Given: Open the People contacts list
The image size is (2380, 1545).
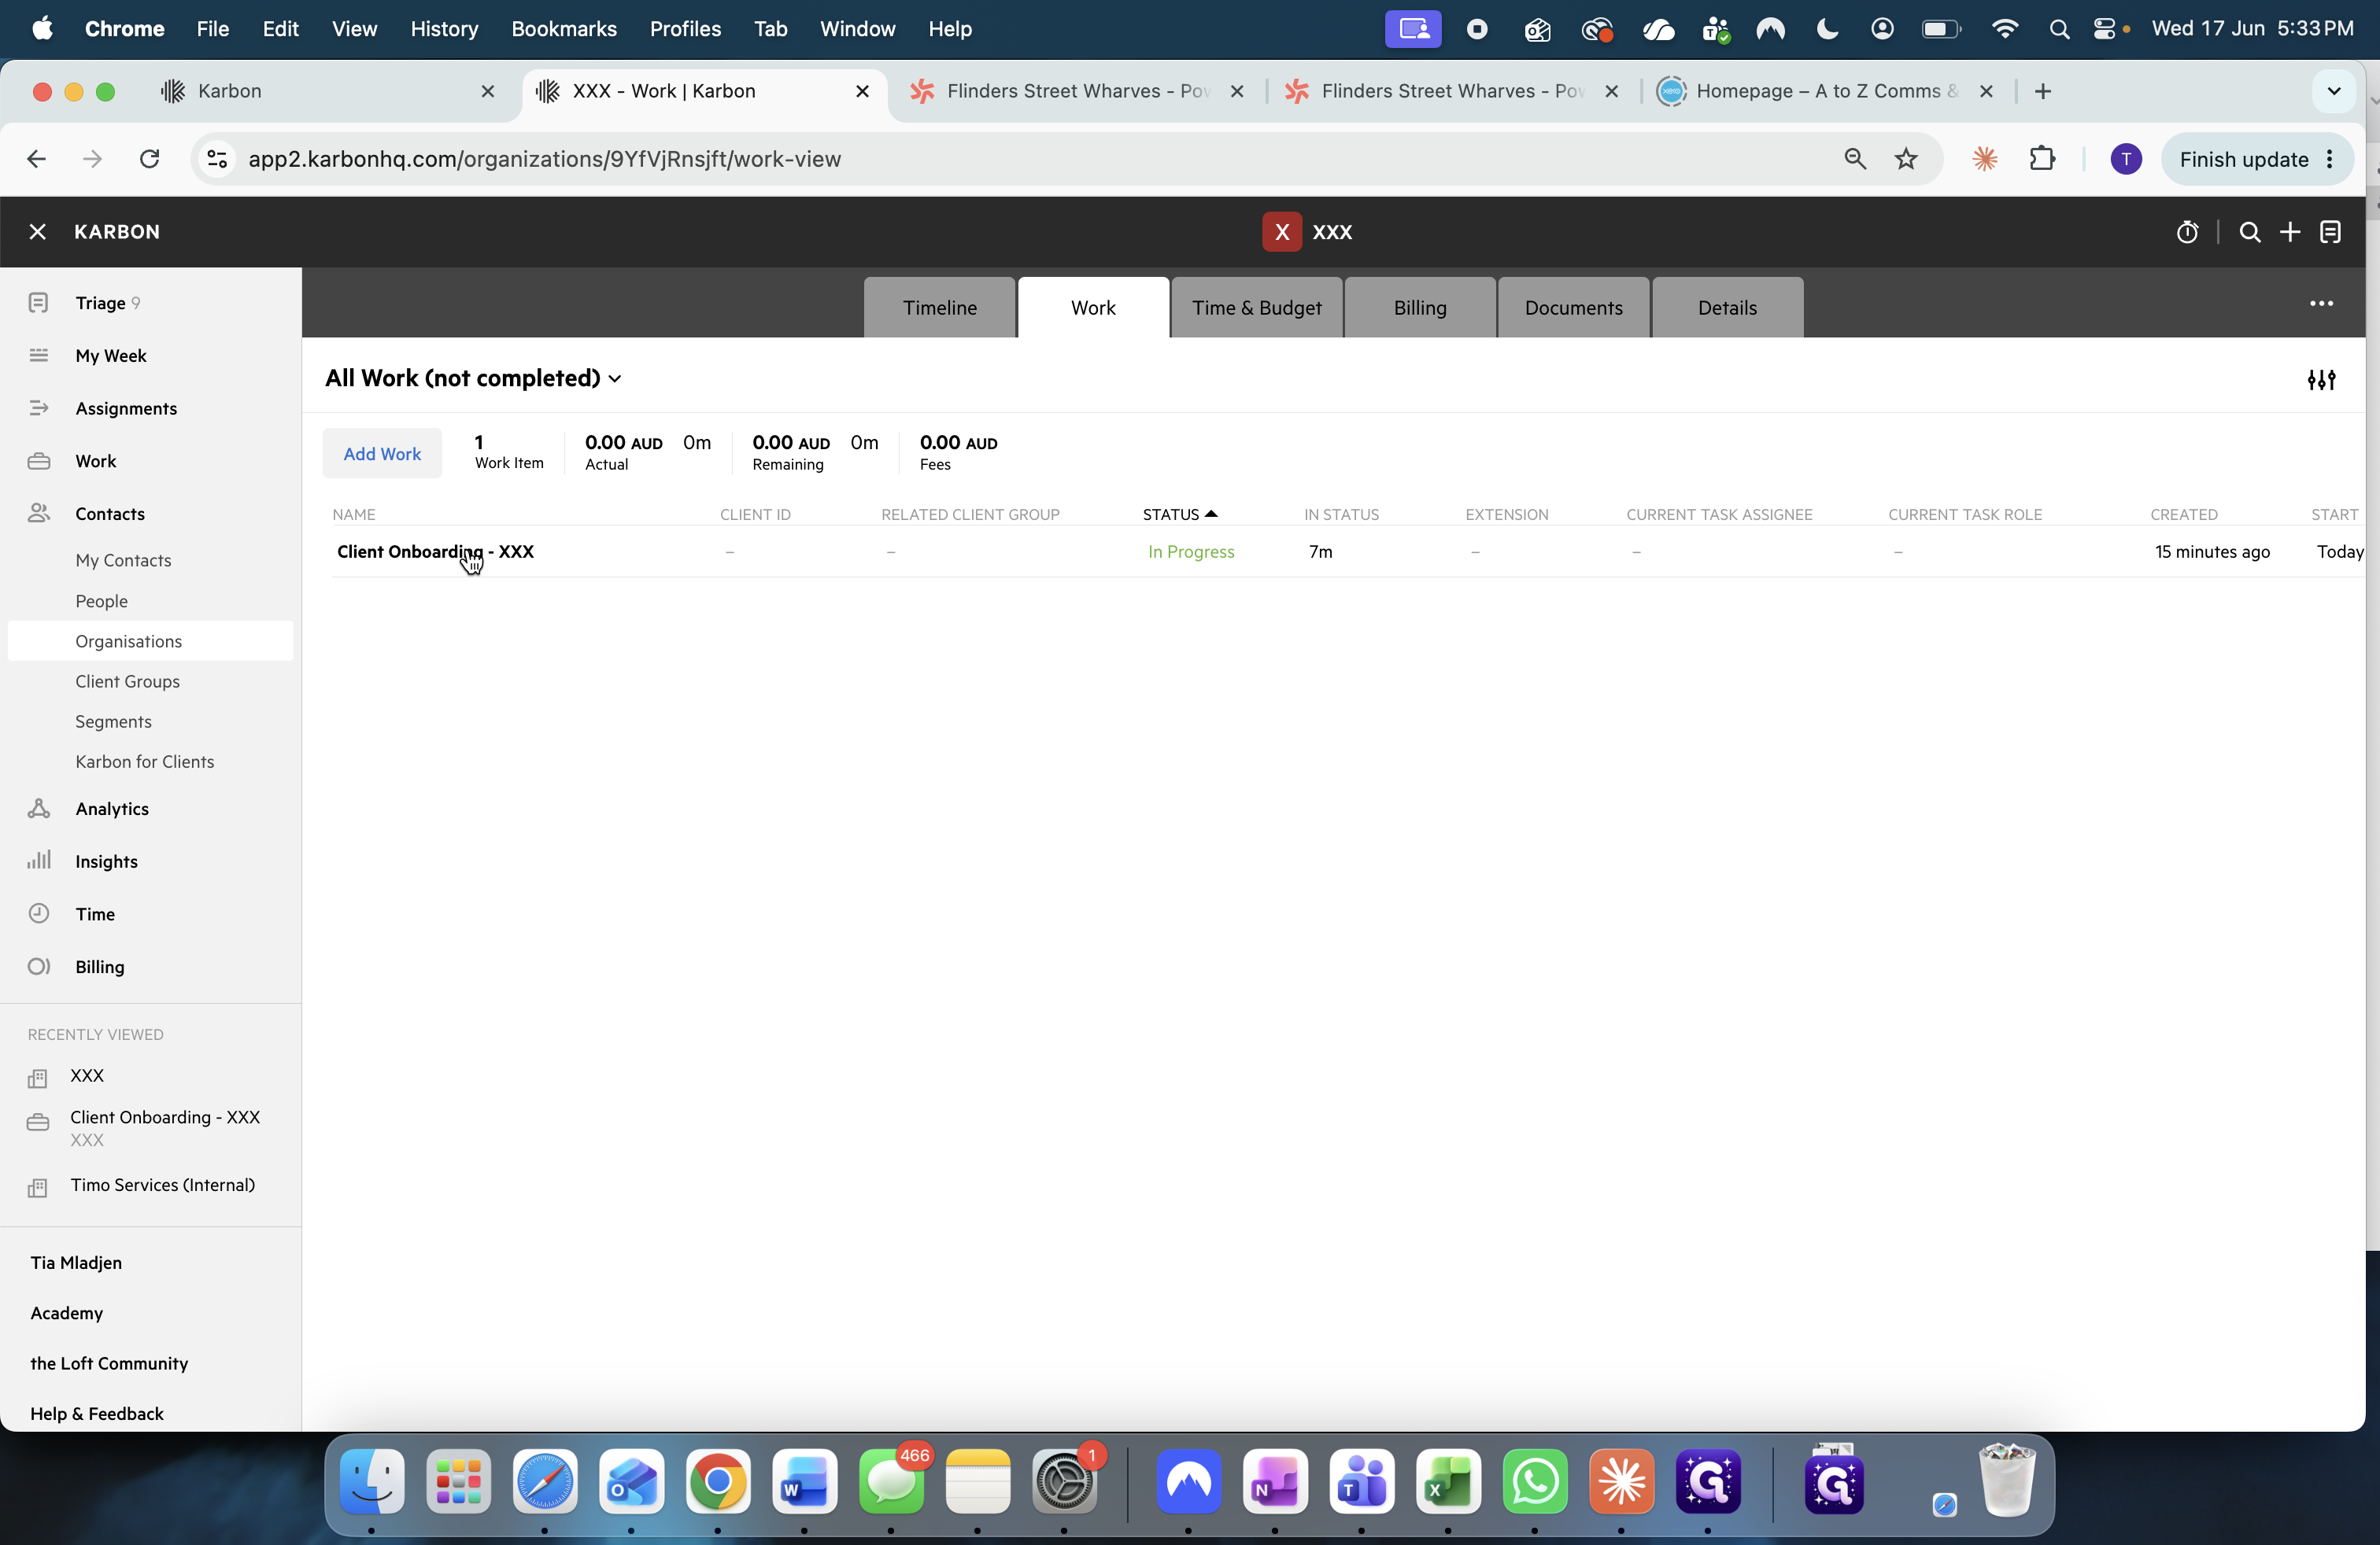Looking at the screenshot, I should click(101, 600).
